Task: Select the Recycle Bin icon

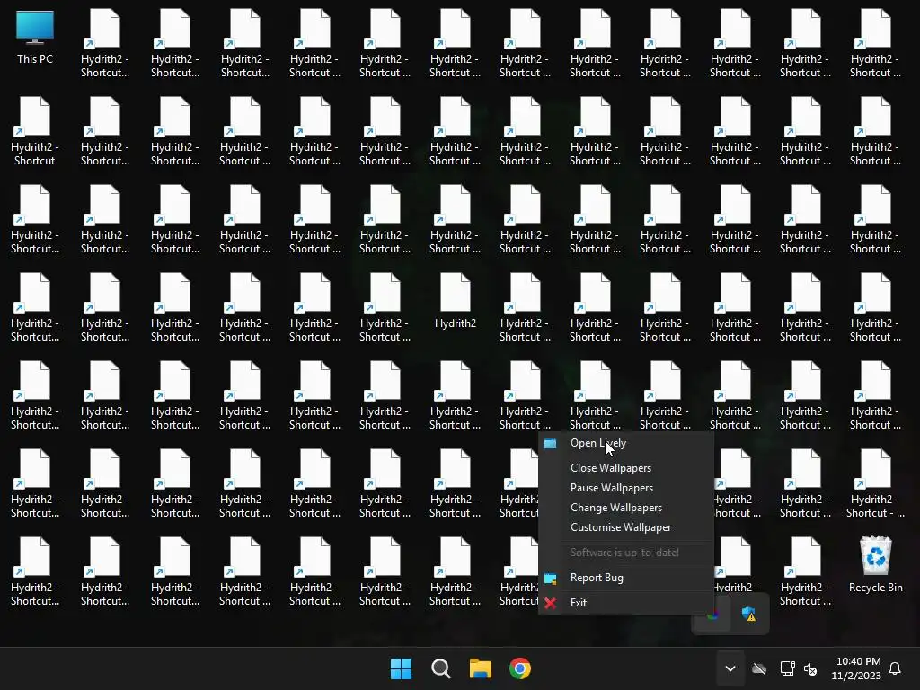Action: [875, 564]
